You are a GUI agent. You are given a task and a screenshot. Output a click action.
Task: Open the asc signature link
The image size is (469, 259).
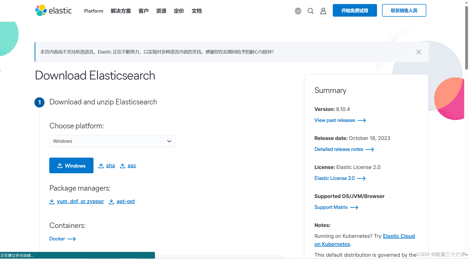click(132, 165)
